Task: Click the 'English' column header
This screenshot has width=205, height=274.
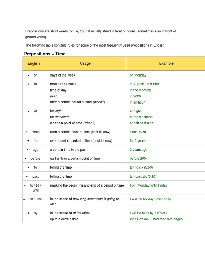Action: pos(34,63)
